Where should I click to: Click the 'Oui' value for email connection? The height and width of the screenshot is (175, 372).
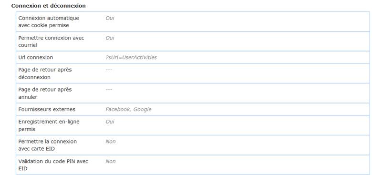[110, 38]
